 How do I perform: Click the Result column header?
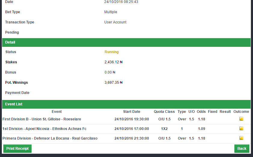[225, 112]
